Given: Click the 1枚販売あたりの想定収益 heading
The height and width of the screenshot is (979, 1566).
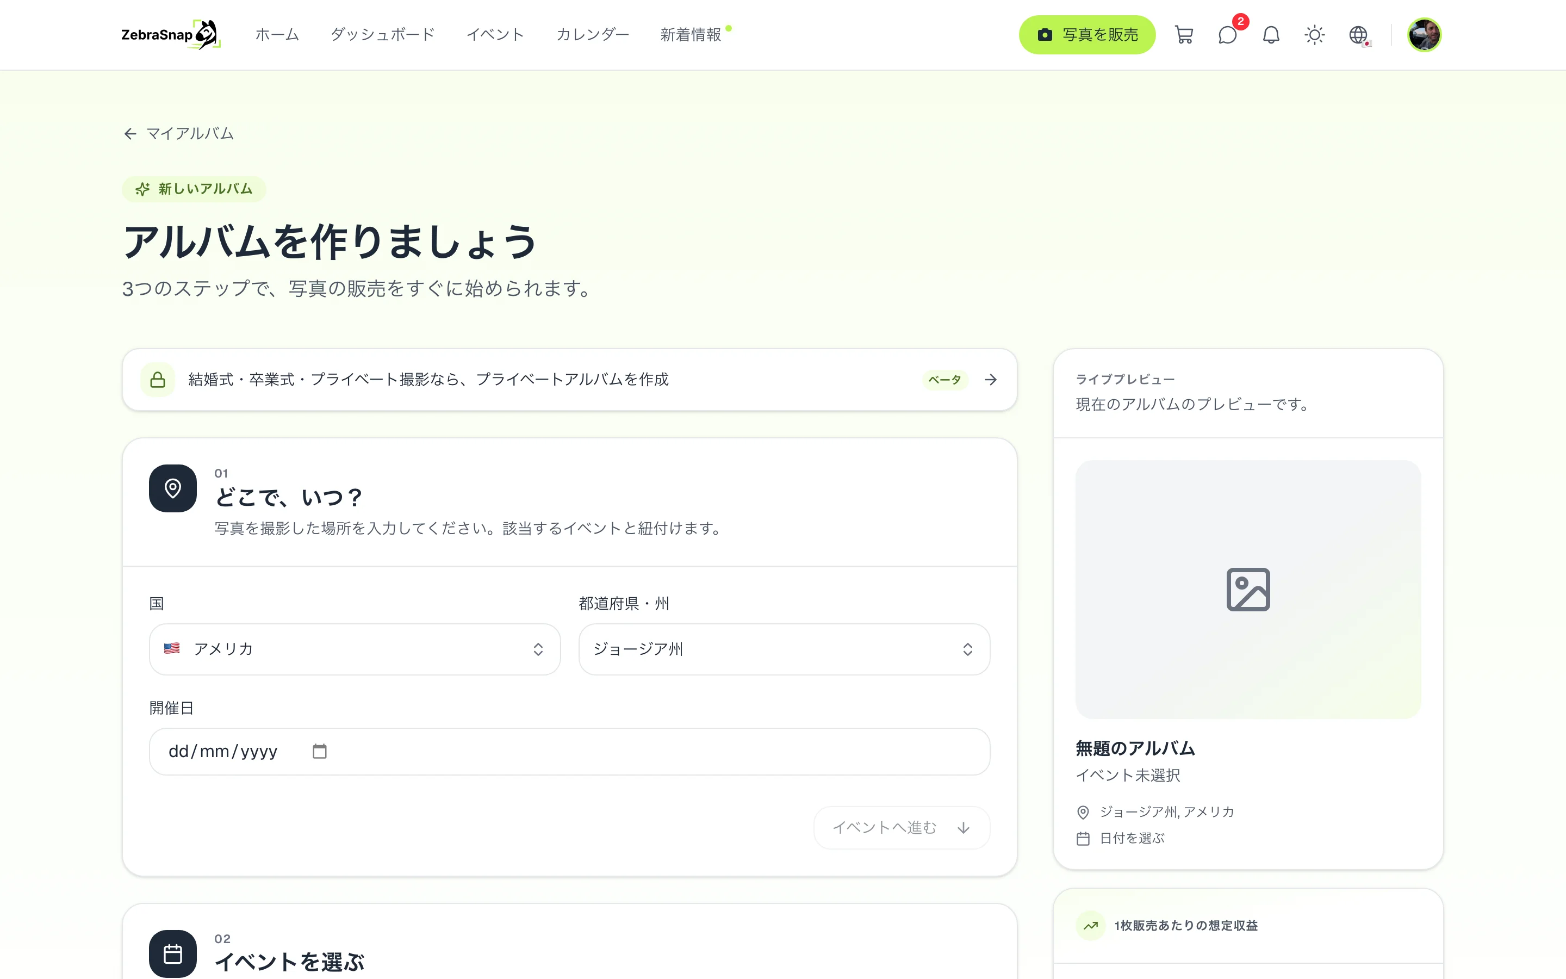Looking at the screenshot, I should pos(1185,926).
